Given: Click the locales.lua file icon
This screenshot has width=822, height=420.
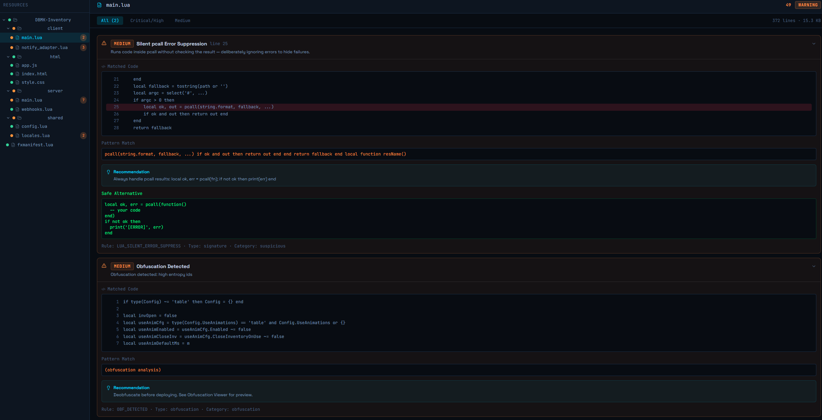Looking at the screenshot, I should tap(17, 136).
